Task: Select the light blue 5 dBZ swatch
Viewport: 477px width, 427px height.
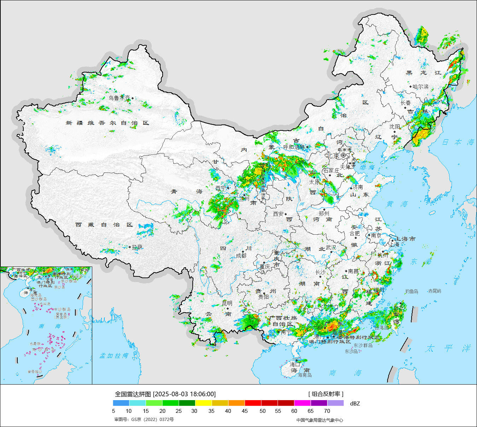Action: click(x=121, y=403)
